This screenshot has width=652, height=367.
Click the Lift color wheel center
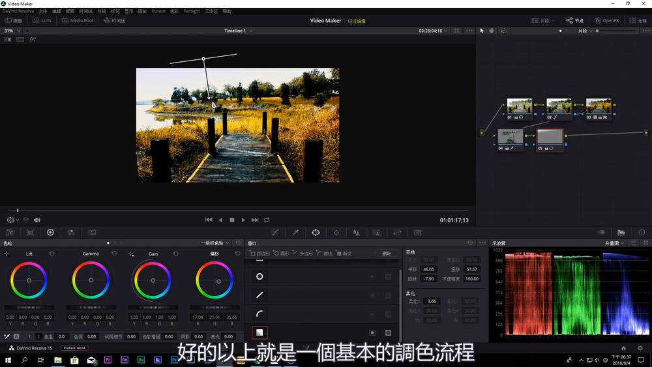tap(29, 280)
